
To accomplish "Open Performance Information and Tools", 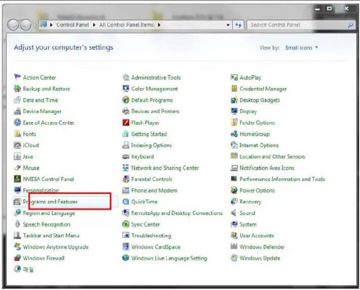I will pyautogui.click(x=282, y=179).
